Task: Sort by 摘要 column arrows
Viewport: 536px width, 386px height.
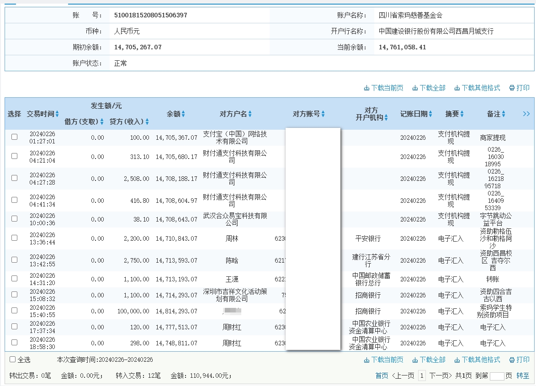Action: coord(462,114)
